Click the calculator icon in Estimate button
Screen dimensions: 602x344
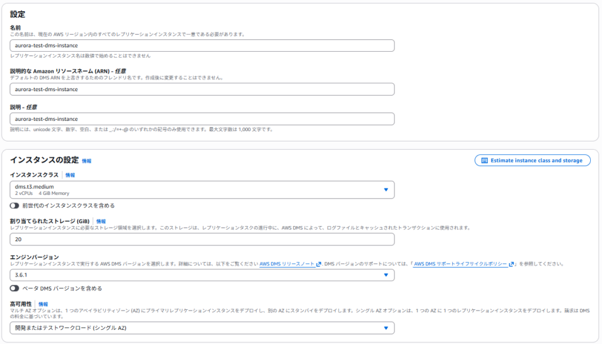pos(484,160)
